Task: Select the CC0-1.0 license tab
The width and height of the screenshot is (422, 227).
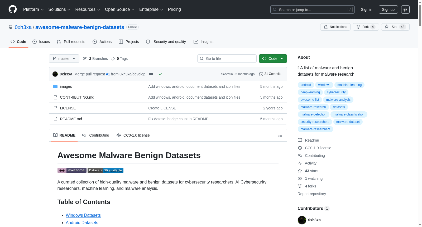Action: click(x=133, y=135)
